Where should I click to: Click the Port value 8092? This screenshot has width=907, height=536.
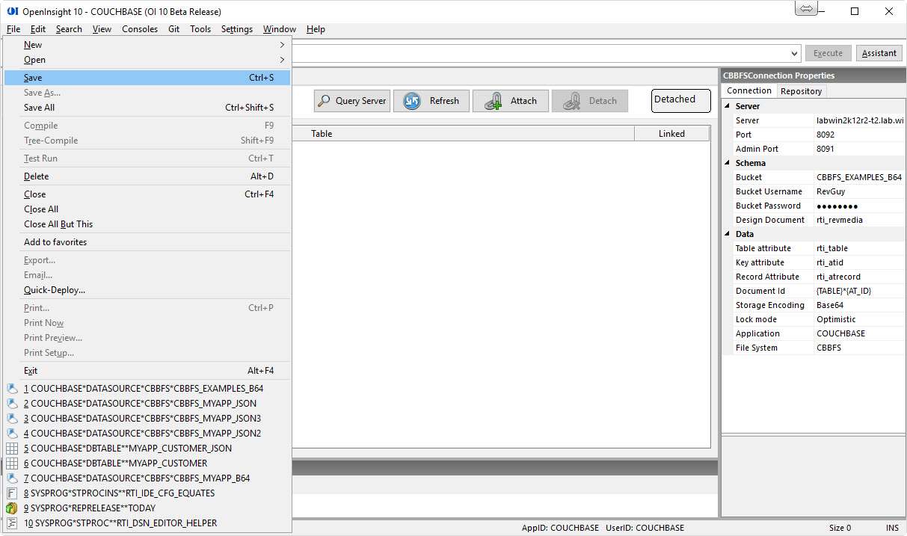coord(860,135)
